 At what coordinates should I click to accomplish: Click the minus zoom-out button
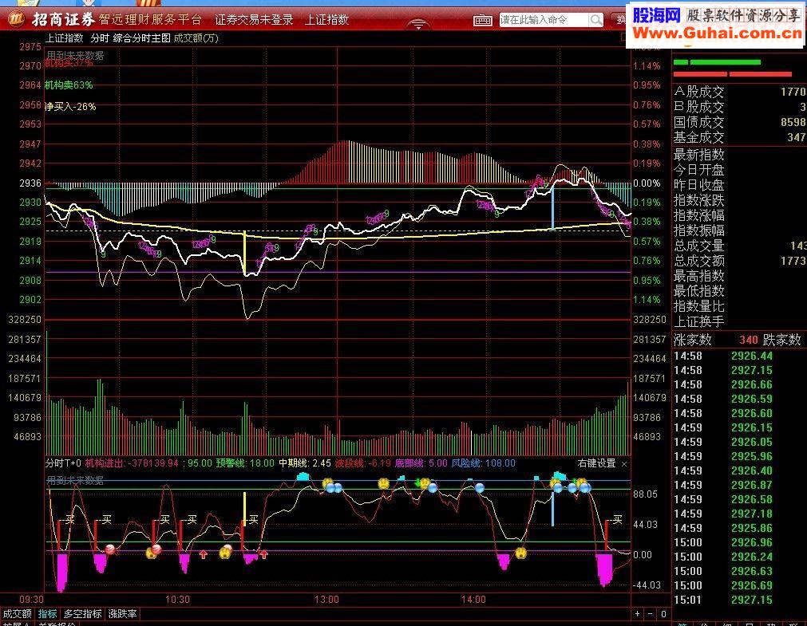650,614
